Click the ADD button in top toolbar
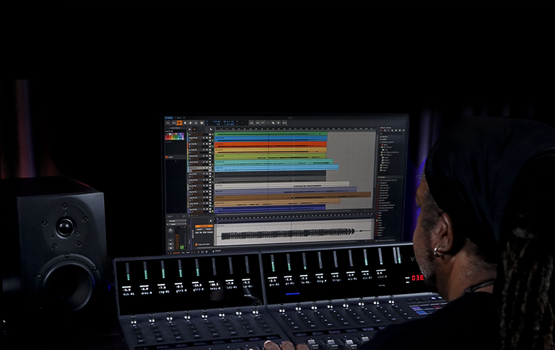 point(252,122)
